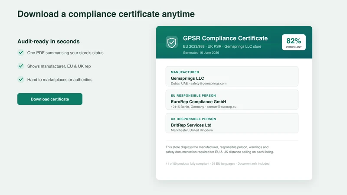This screenshot has height=195, width=347.
Task: Select the 82% compliant badge
Action: pyautogui.click(x=294, y=42)
